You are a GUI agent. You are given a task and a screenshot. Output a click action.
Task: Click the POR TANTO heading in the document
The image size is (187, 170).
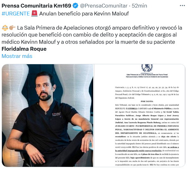click(147, 101)
